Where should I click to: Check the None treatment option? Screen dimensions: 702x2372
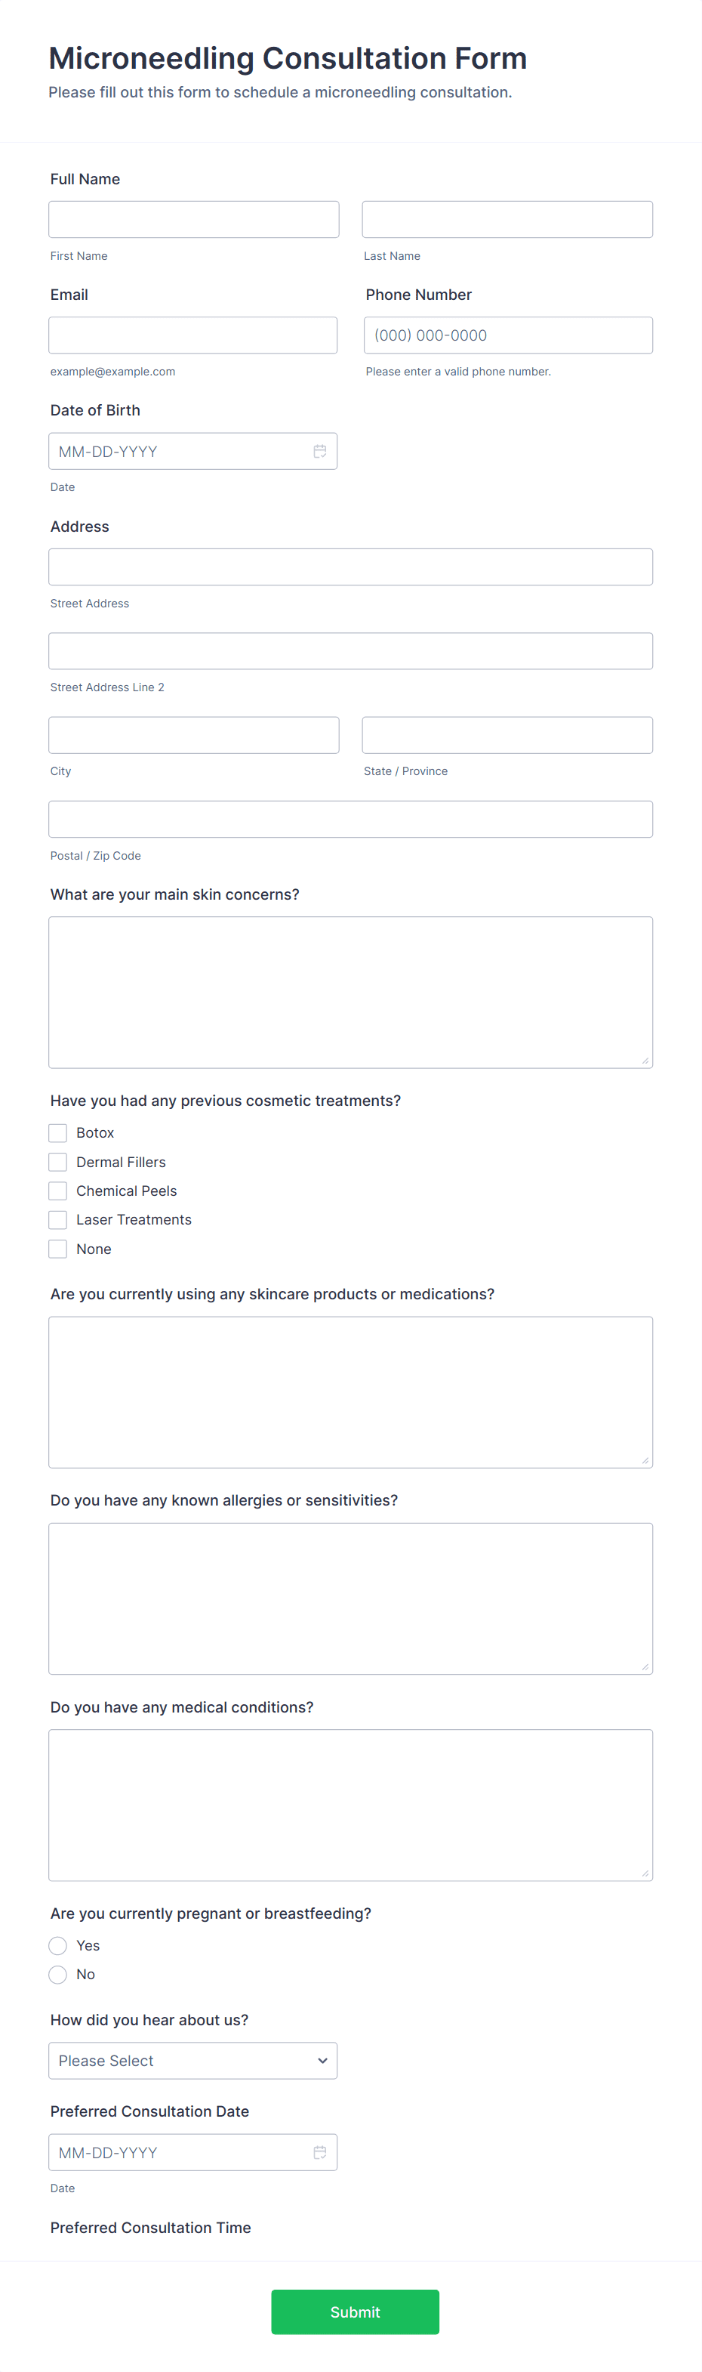point(57,1249)
